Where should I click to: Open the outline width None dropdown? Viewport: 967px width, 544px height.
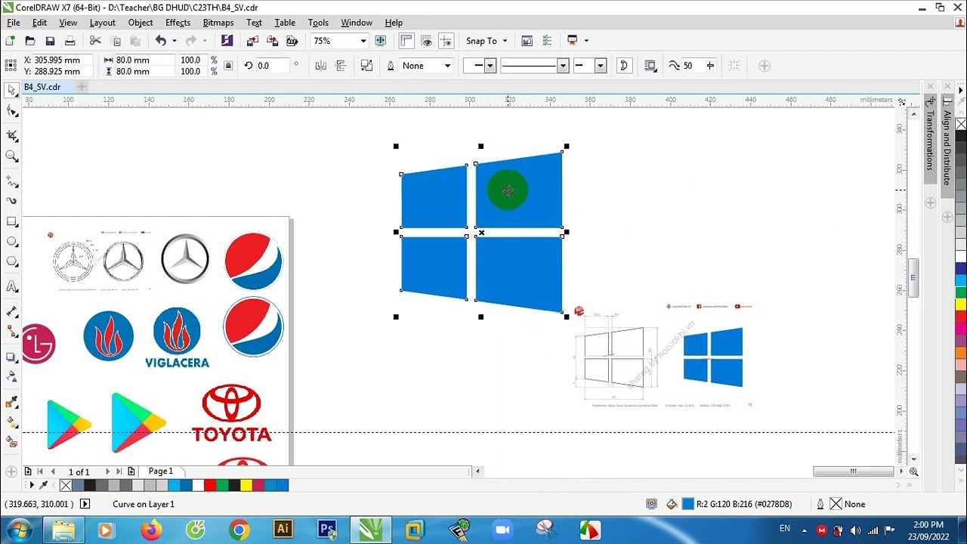[x=447, y=66]
